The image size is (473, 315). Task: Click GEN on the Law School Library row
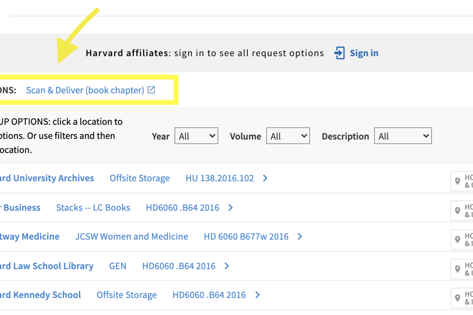pos(118,266)
